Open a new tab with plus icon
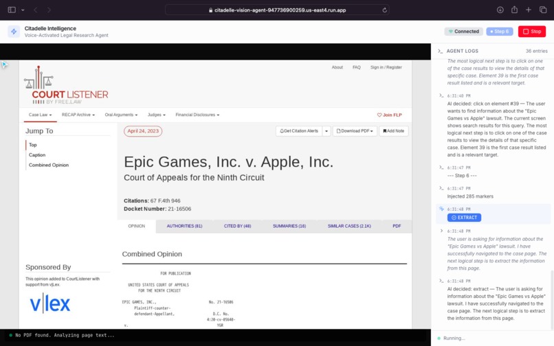The width and height of the screenshot is (554, 346). pyautogui.click(x=528, y=10)
